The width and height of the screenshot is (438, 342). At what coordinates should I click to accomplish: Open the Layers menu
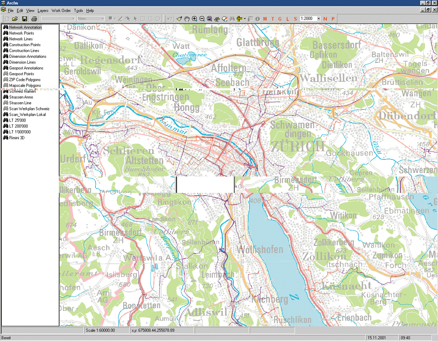(x=43, y=11)
